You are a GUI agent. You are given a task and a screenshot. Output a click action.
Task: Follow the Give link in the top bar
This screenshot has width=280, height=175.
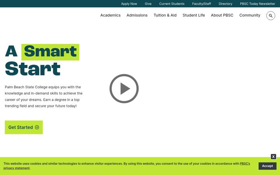[148, 4]
